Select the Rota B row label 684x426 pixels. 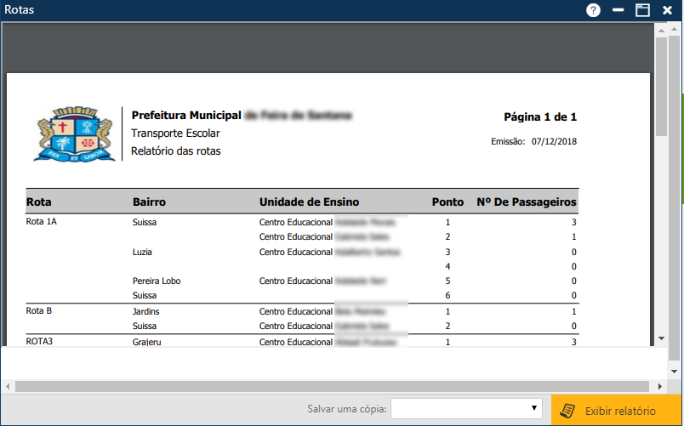[39, 311]
